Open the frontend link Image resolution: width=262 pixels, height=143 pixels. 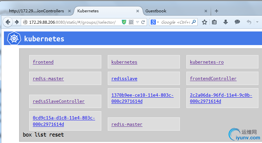[x=43, y=62]
